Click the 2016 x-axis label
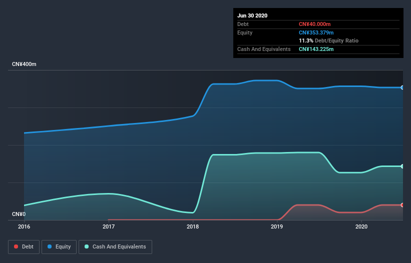Viewport: 411px width, 263px height. [x=24, y=226]
